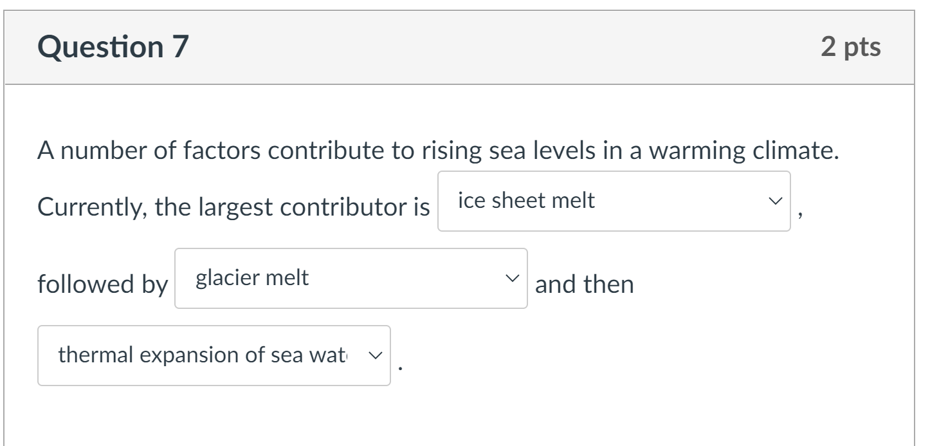Click the chevron arrow beside "thermal expansion"
The height and width of the screenshot is (446, 930).
374,355
